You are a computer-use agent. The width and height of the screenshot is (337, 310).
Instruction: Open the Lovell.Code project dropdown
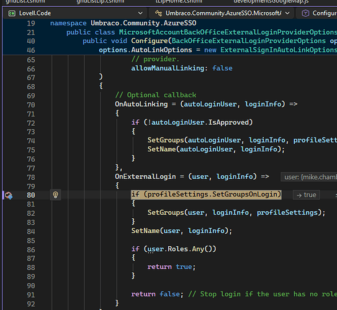point(74,13)
